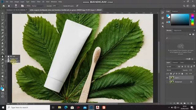Select the Spot Healing Brush tool
Screen dimensions: 196x110
[2, 37]
